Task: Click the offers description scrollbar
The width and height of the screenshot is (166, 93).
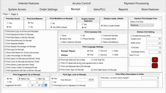Action: [157, 84]
